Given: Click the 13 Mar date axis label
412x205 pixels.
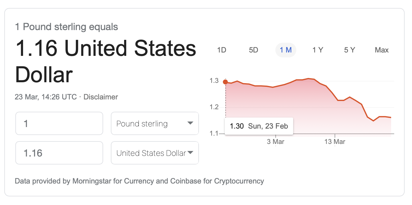Looking at the screenshot, I should [x=335, y=142].
